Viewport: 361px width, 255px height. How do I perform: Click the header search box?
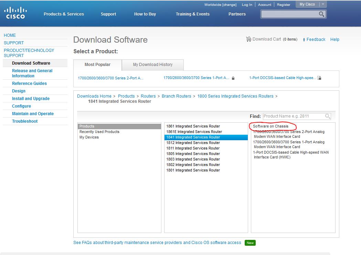coord(290,14)
